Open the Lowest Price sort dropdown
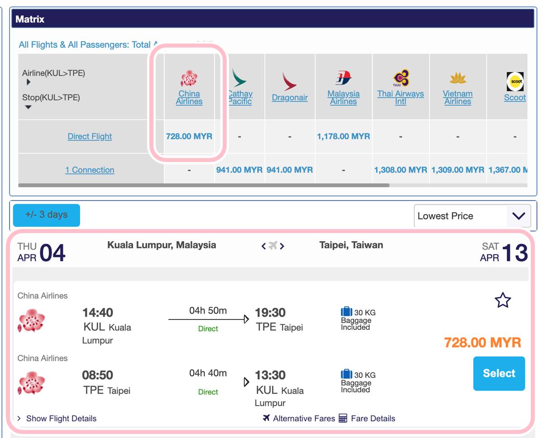 pyautogui.click(x=472, y=216)
